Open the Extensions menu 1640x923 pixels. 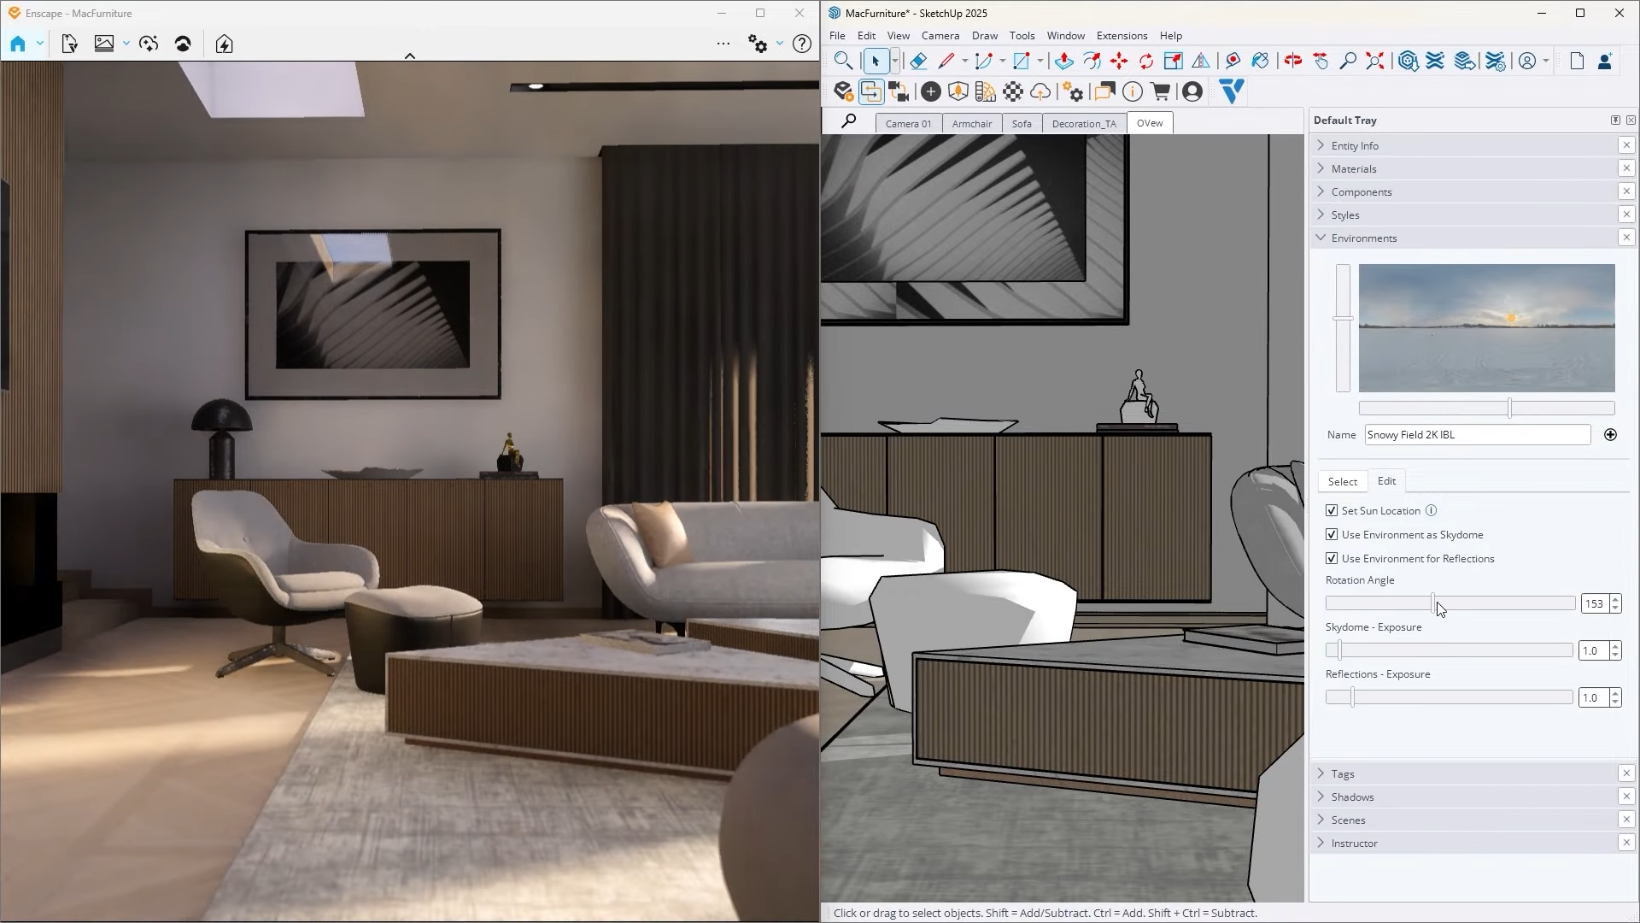pos(1122,35)
